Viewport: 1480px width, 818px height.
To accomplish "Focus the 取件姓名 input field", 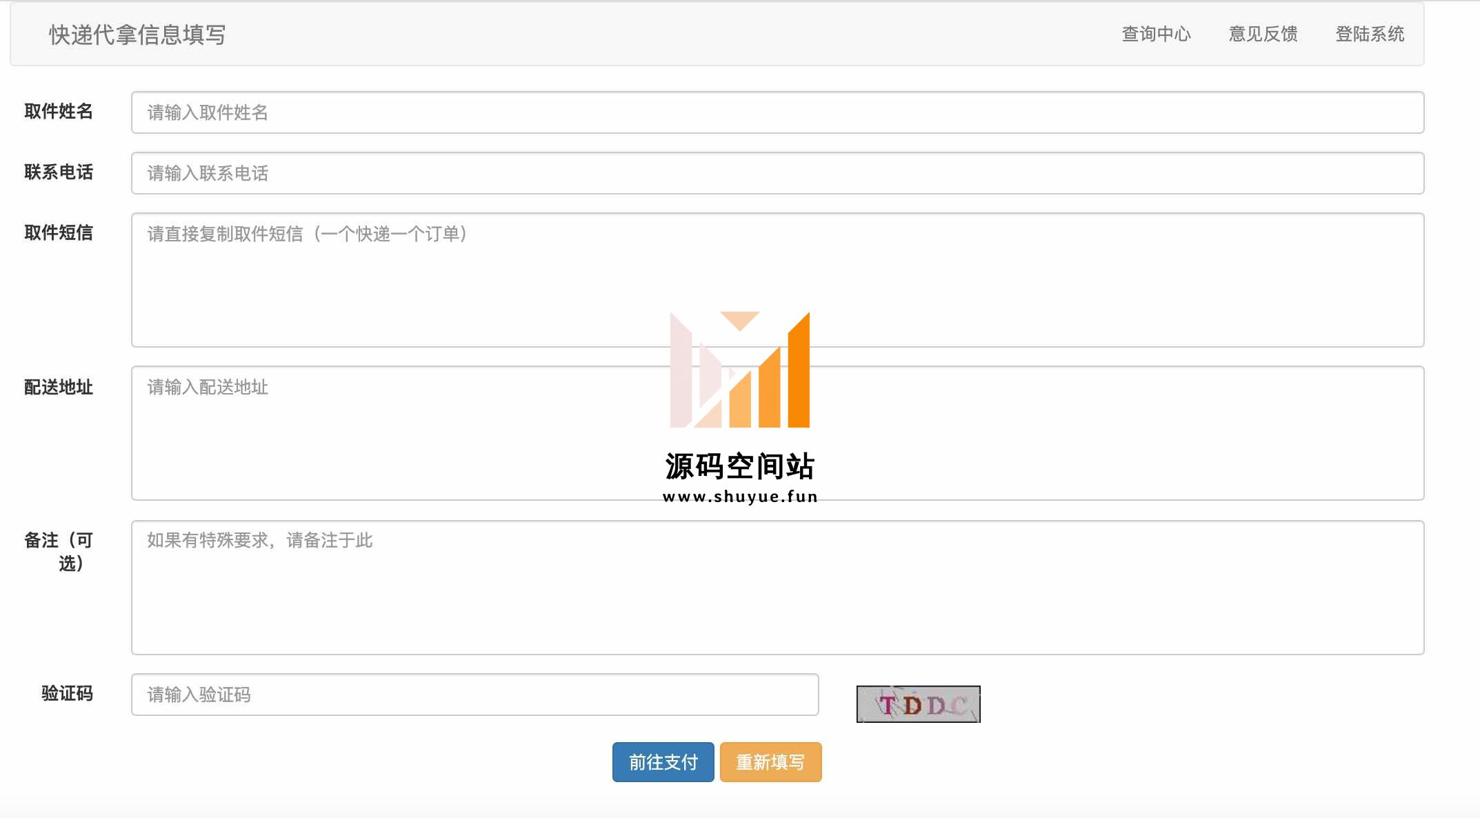I will click(777, 112).
